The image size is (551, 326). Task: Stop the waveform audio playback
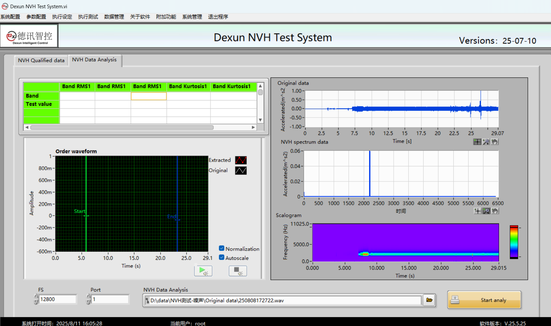[238, 271]
